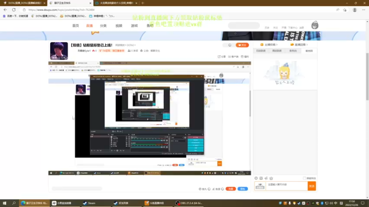Click the input language indicator 中 in tray
This screenshot has height=207, width=369.
point(336,203)
